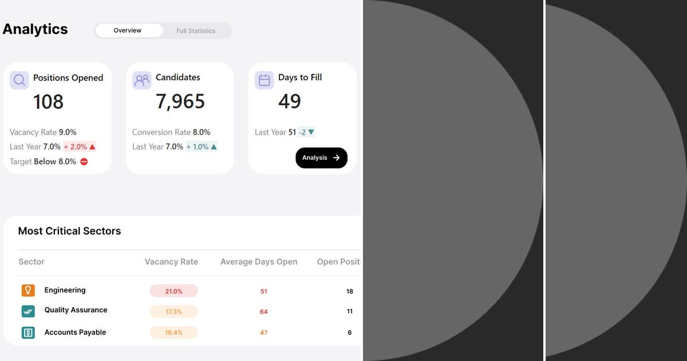Click the magnifying glass icon on Positions Opened
Viewport: 687px width, 361px height.
(x=19, y=80)
